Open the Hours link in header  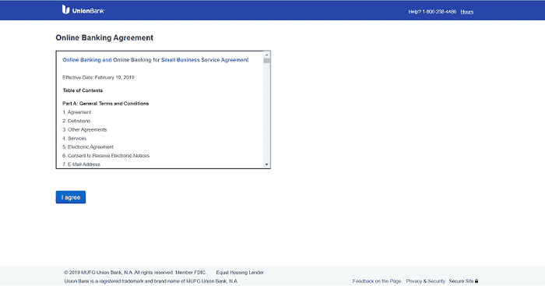(467, 12)
